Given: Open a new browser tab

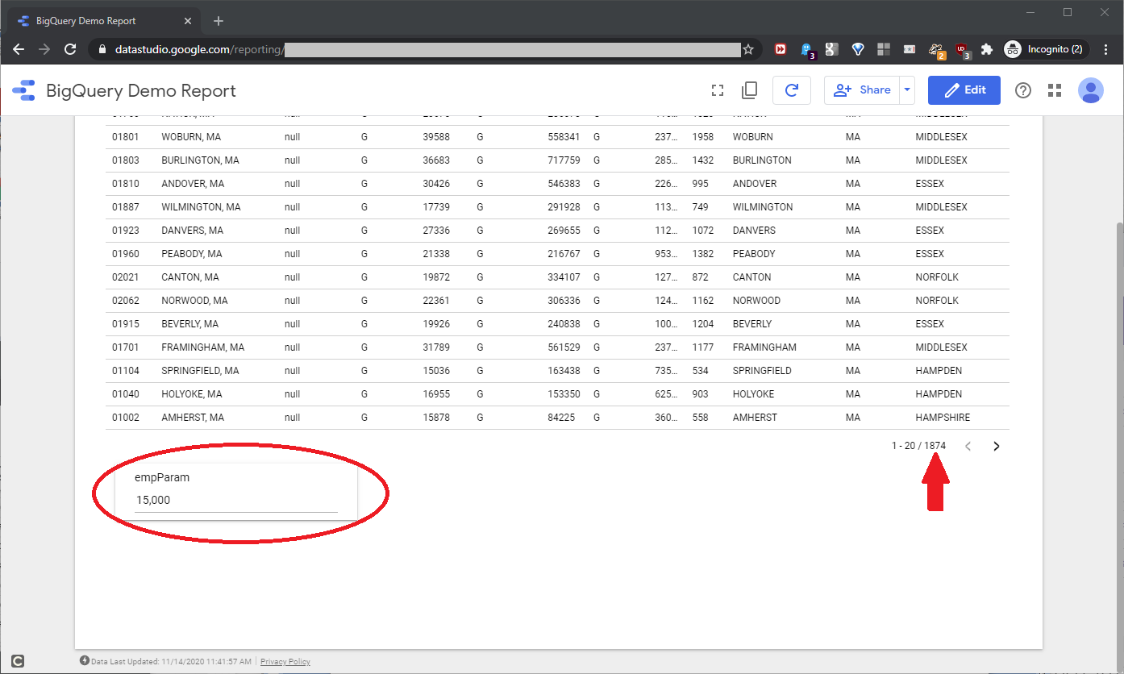Looking at the screenshot, I should coord(219,21).
